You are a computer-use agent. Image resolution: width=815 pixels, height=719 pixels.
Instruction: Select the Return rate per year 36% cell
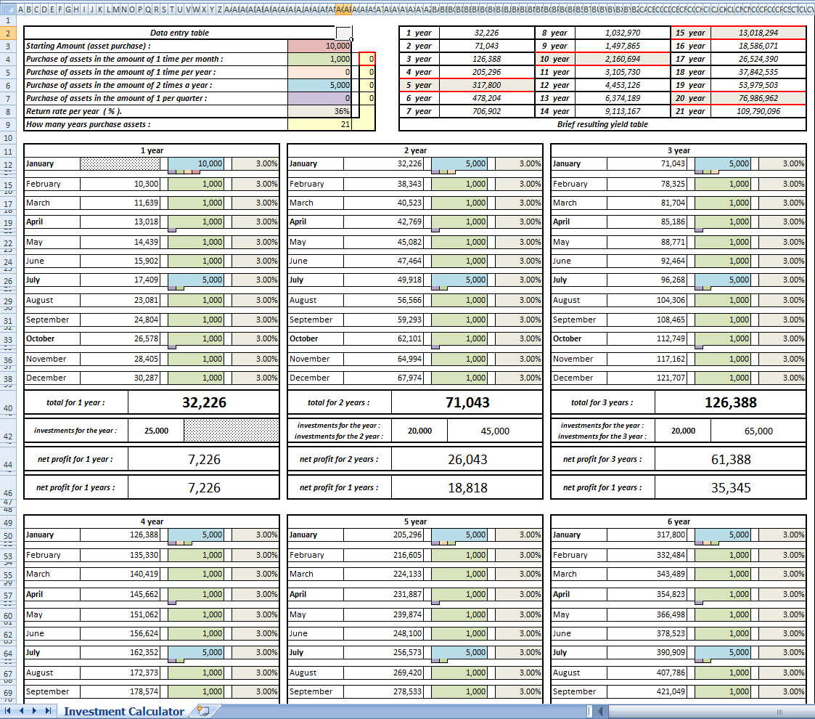(x=319, y=111)
